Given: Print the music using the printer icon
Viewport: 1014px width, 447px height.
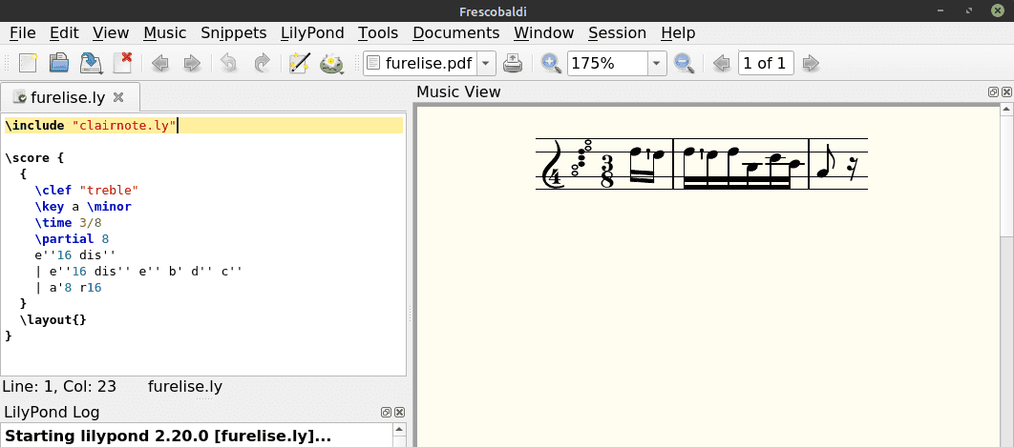Looking at the screenshot, I should tap(514, 64).
